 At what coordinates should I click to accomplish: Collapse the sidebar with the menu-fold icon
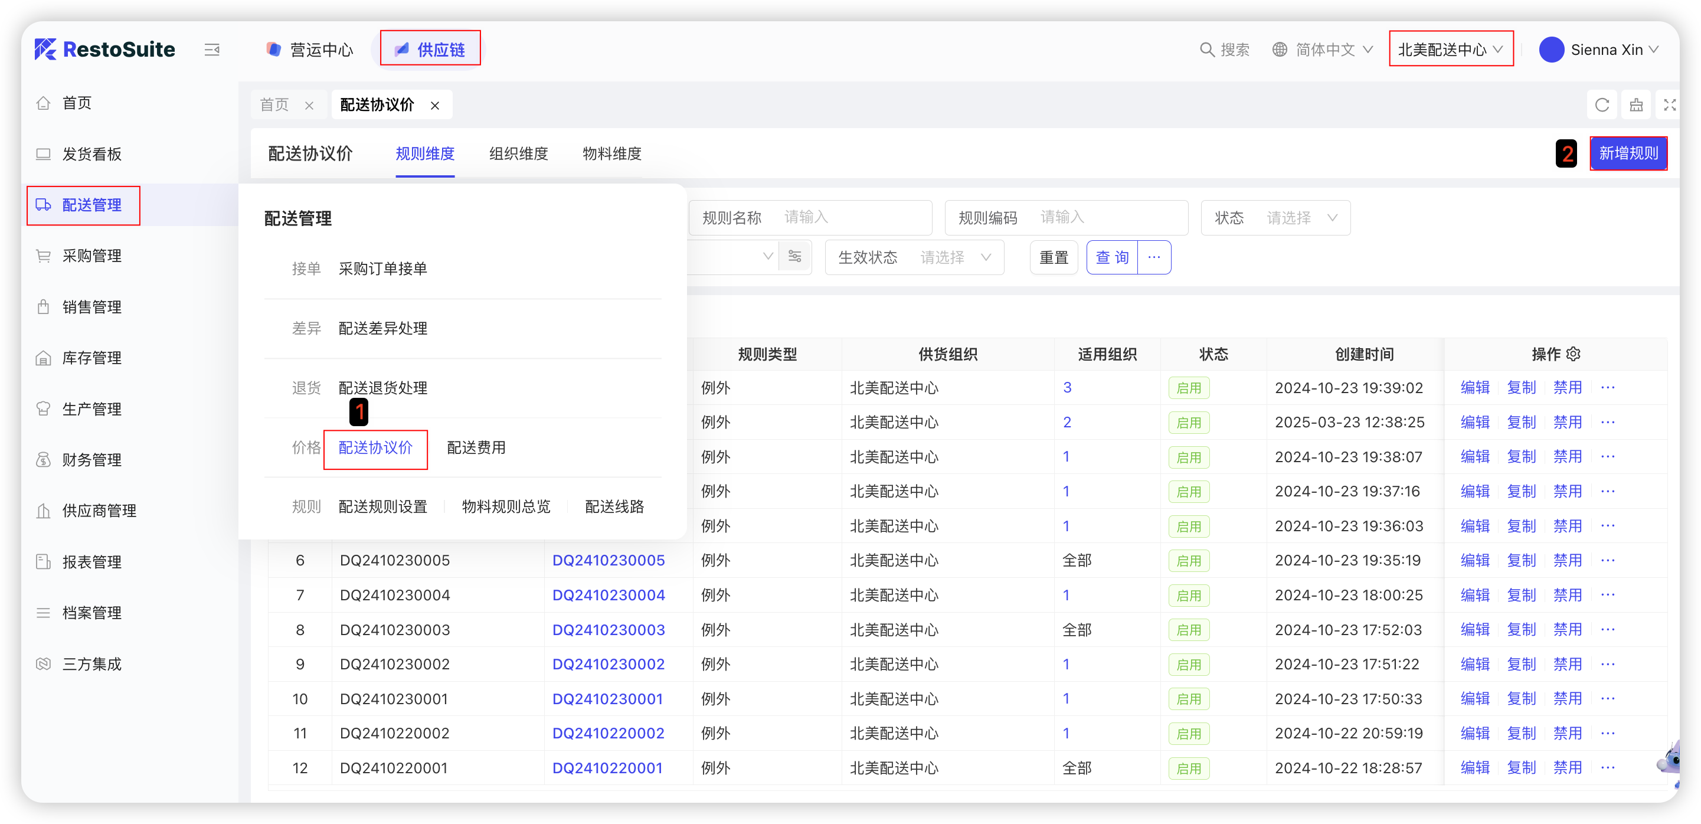pos(212,50)
